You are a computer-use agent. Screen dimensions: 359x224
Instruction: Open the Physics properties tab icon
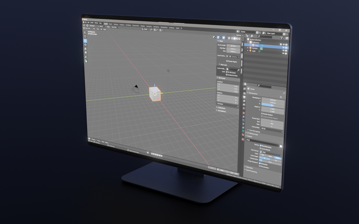pos(243,124)
